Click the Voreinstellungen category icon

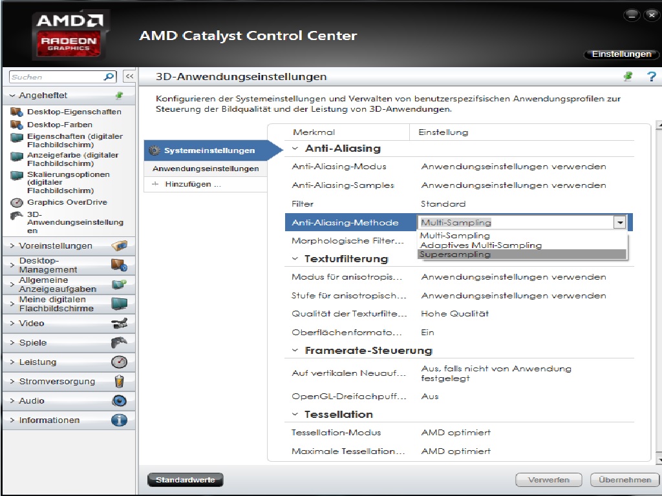(120, 245)
